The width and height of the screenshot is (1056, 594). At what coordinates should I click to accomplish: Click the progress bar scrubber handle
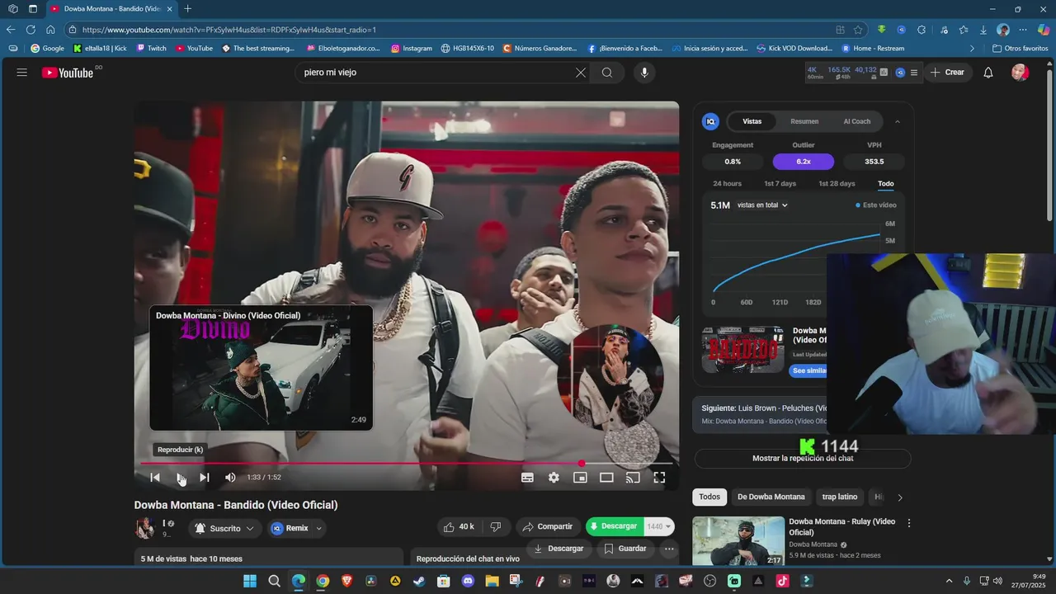coord(582,464)
